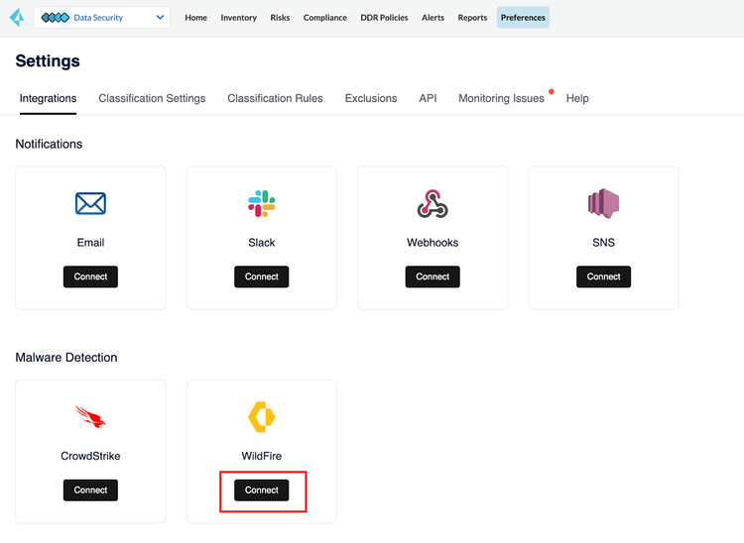The height and width of the screenshot is (543, 744).
Task: Connect the Slack integration
Action: tap(262, 276)
